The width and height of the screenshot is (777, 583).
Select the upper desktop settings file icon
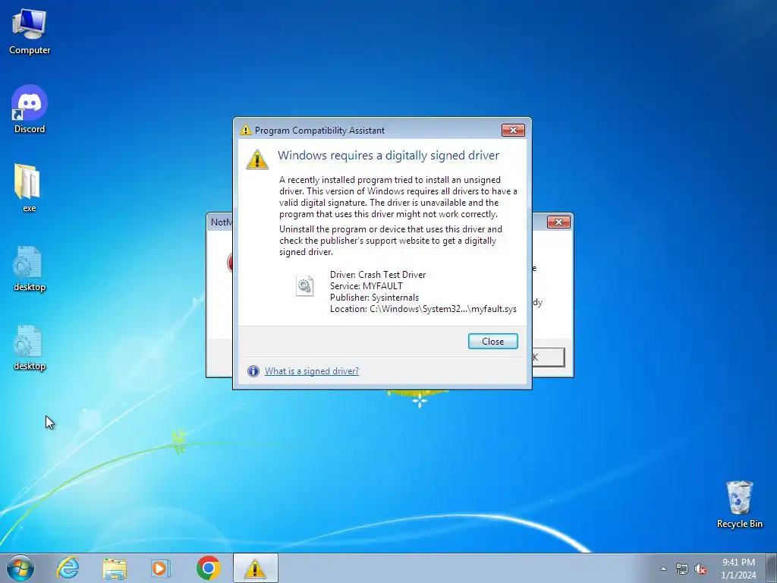[30, 268]
